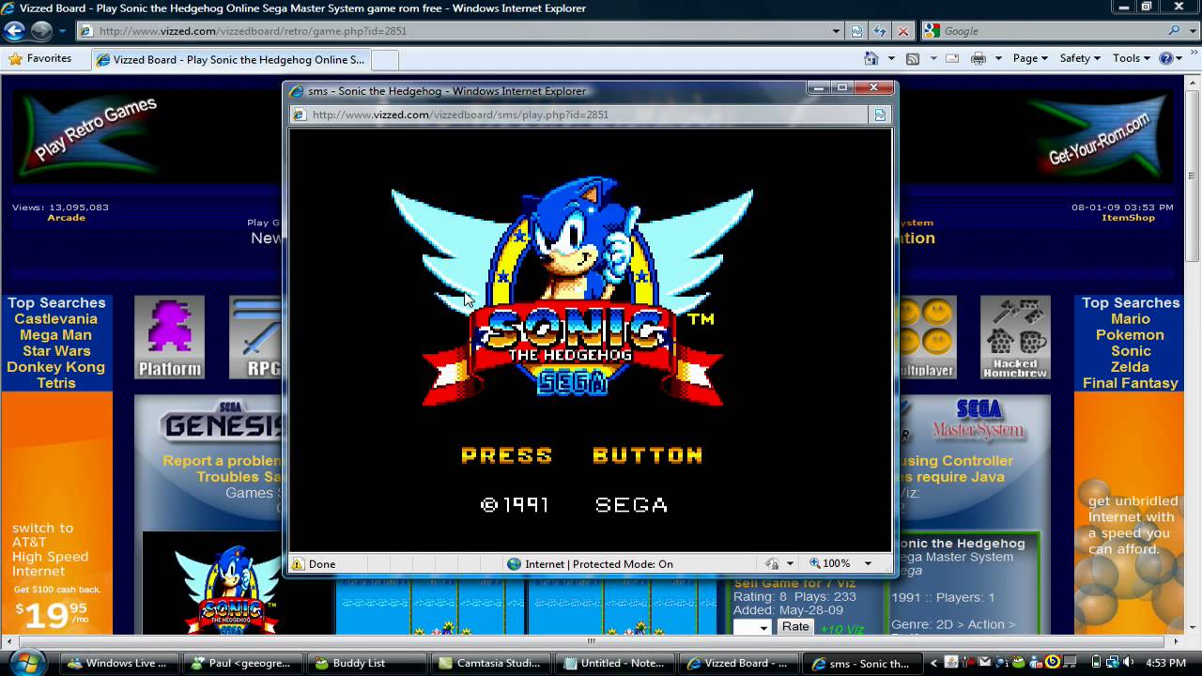Image resolution: width=1202 pixels, height=676 pixels.
Task: Click Pokemon in right Top Searches
Action: [1130, 335]
